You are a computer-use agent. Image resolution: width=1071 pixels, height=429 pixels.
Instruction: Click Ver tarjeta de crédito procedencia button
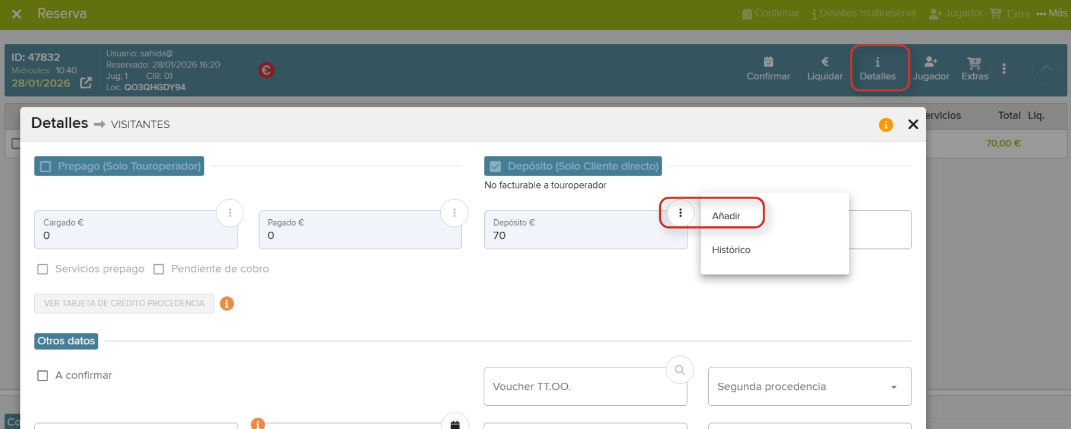(x=124, y=303)
